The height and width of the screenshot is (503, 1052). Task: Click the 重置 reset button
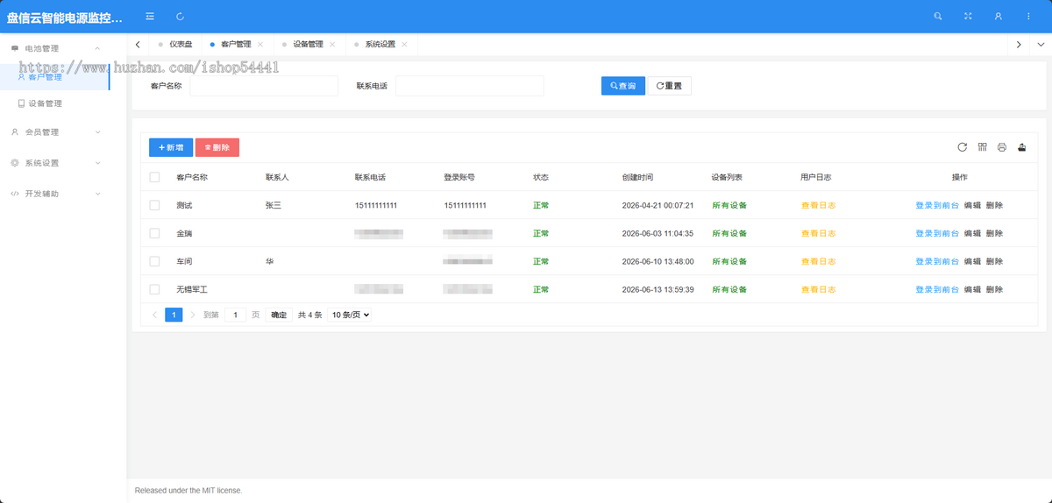pos(670,86)
